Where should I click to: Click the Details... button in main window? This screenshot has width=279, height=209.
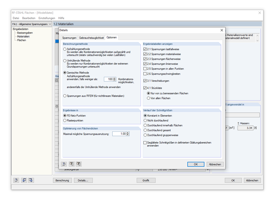point(83,180)
